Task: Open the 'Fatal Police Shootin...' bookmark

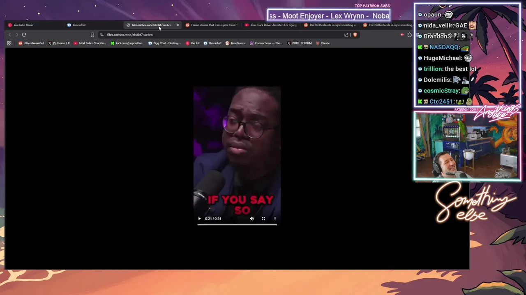Action: pos(90,43)
